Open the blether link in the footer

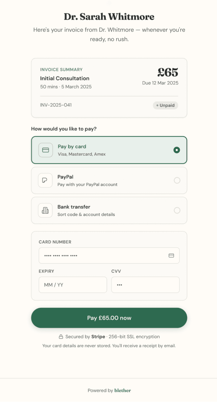point(122,390)
